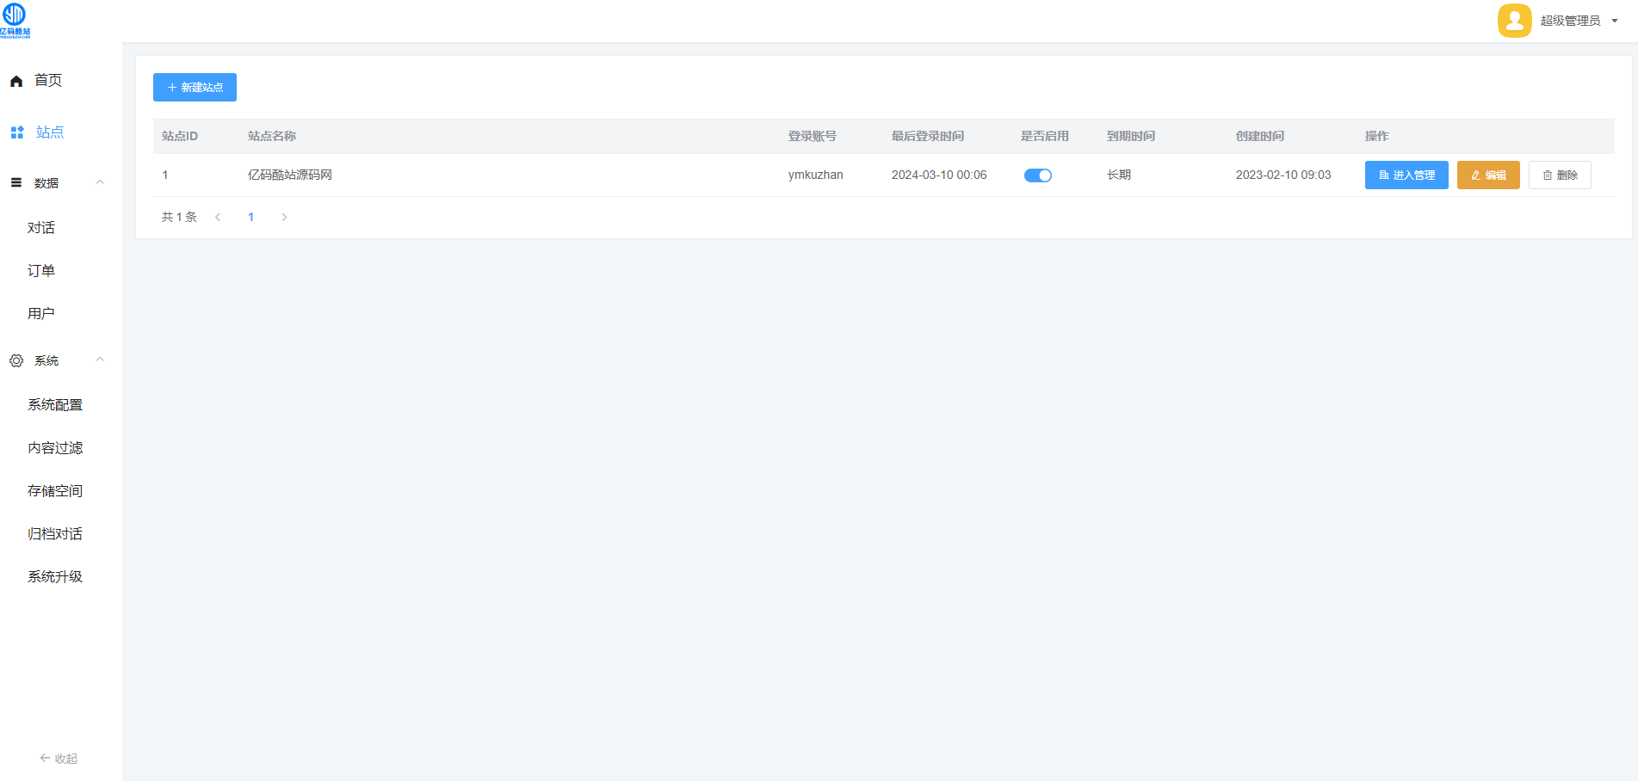Collapse the 系统 menu group chevron
This screenshot has height=781, width=1638.
pyautogui.click(x=100, y=360)
